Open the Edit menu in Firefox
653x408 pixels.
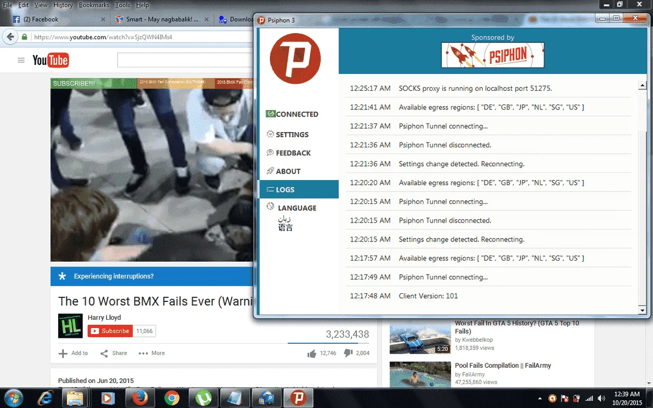click(23, 5)
